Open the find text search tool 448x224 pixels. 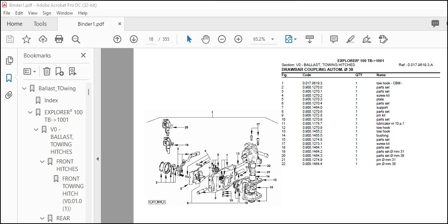coord(76,39)
